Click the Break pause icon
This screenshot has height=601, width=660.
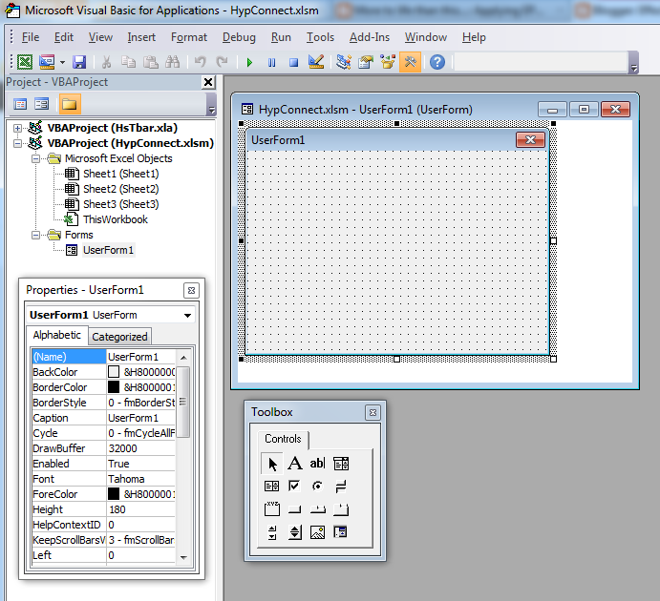[271, 63]
